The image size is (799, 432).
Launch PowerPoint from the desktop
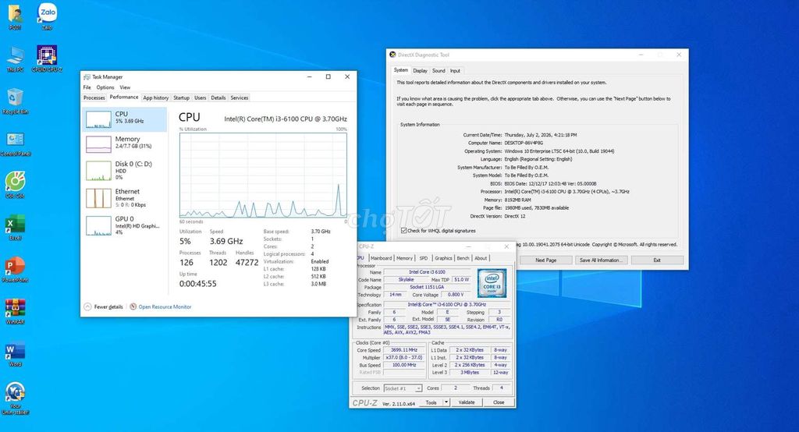16,269
